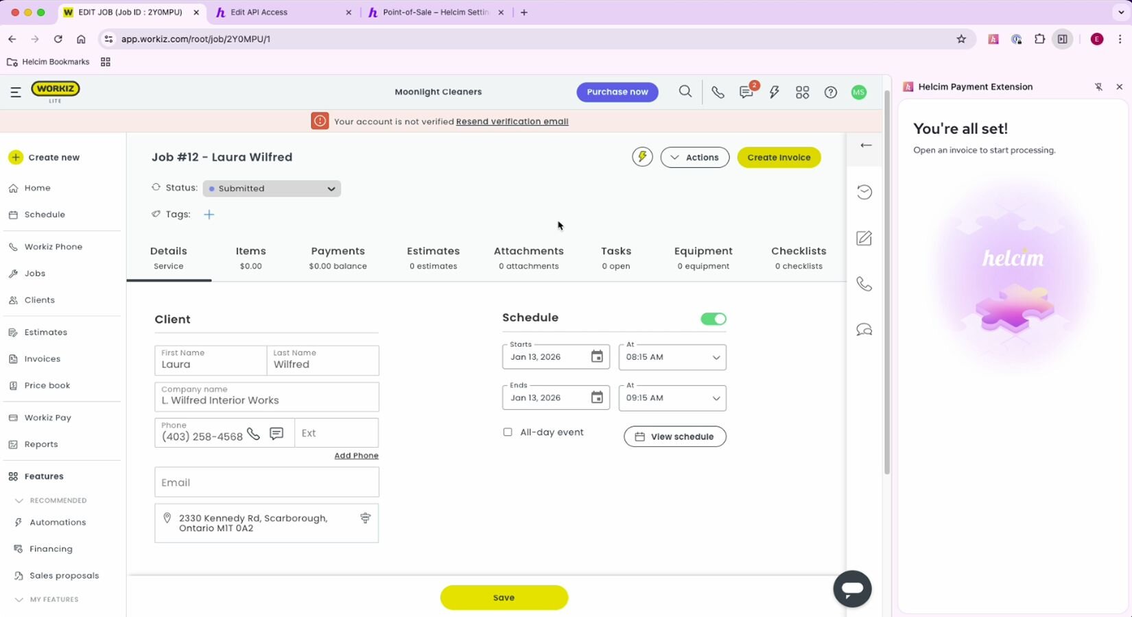Click the Email input field
The image size is (1132, 617).
[x=266, y=483]
